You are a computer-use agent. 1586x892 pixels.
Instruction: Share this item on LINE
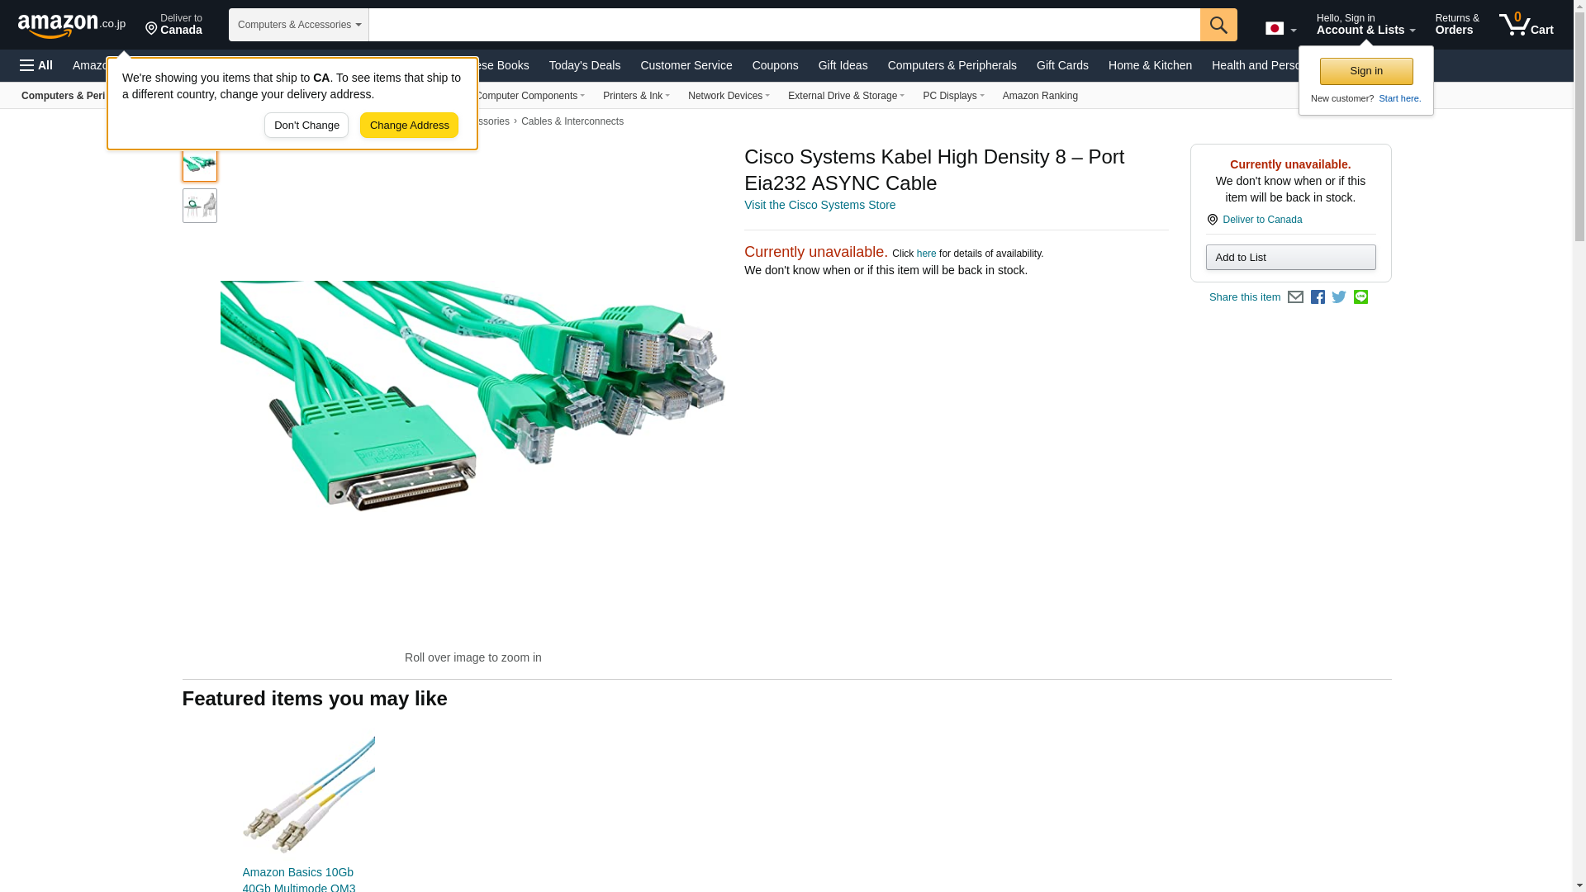[1360, 297]
